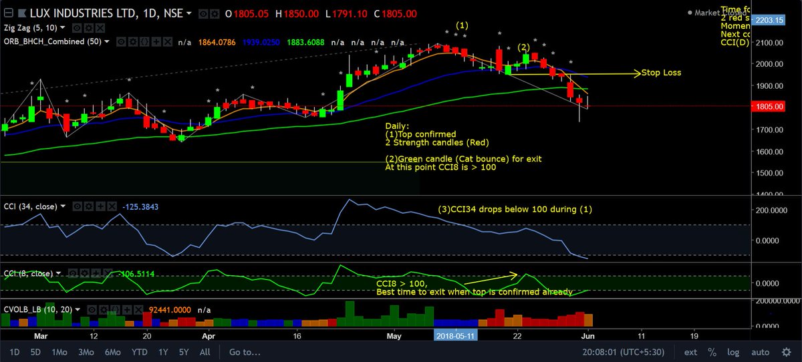The height and width of the screenshot is (362, 802).
Task: Set chart range to 6Mo
Action: pyautogui.click(x=113, y=352)
